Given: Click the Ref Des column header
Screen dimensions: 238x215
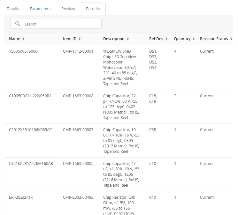Looking at the screenshot, I should click(156, 39).
